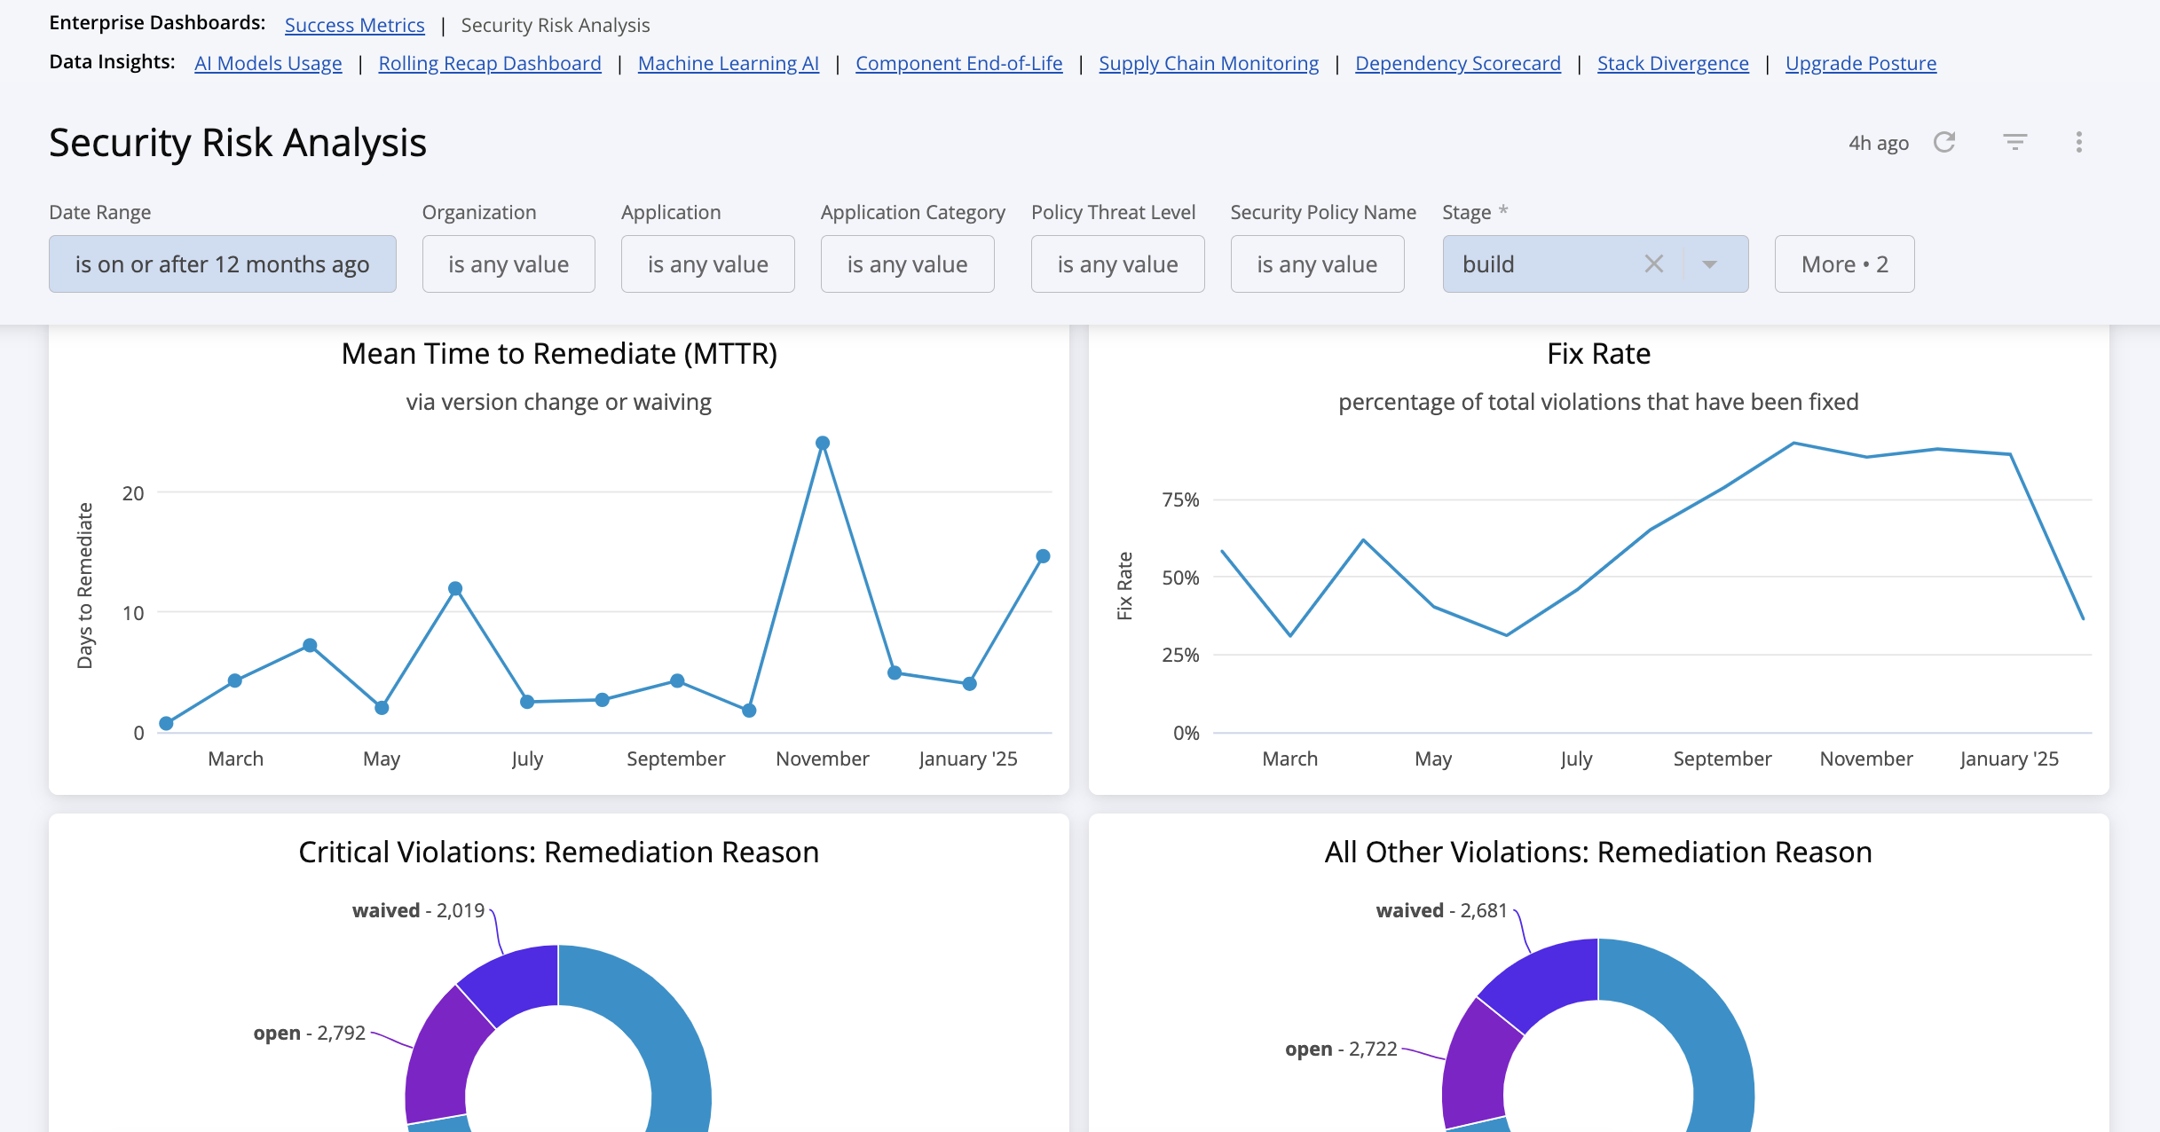Click the '4h ago' last-updated text
The width and height of the screenshot is (2160, 1132).
click(x=1879, y=143)
